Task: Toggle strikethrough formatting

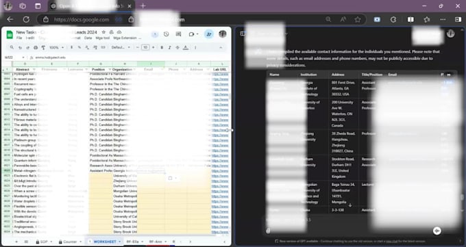Action: coord(177,47)
